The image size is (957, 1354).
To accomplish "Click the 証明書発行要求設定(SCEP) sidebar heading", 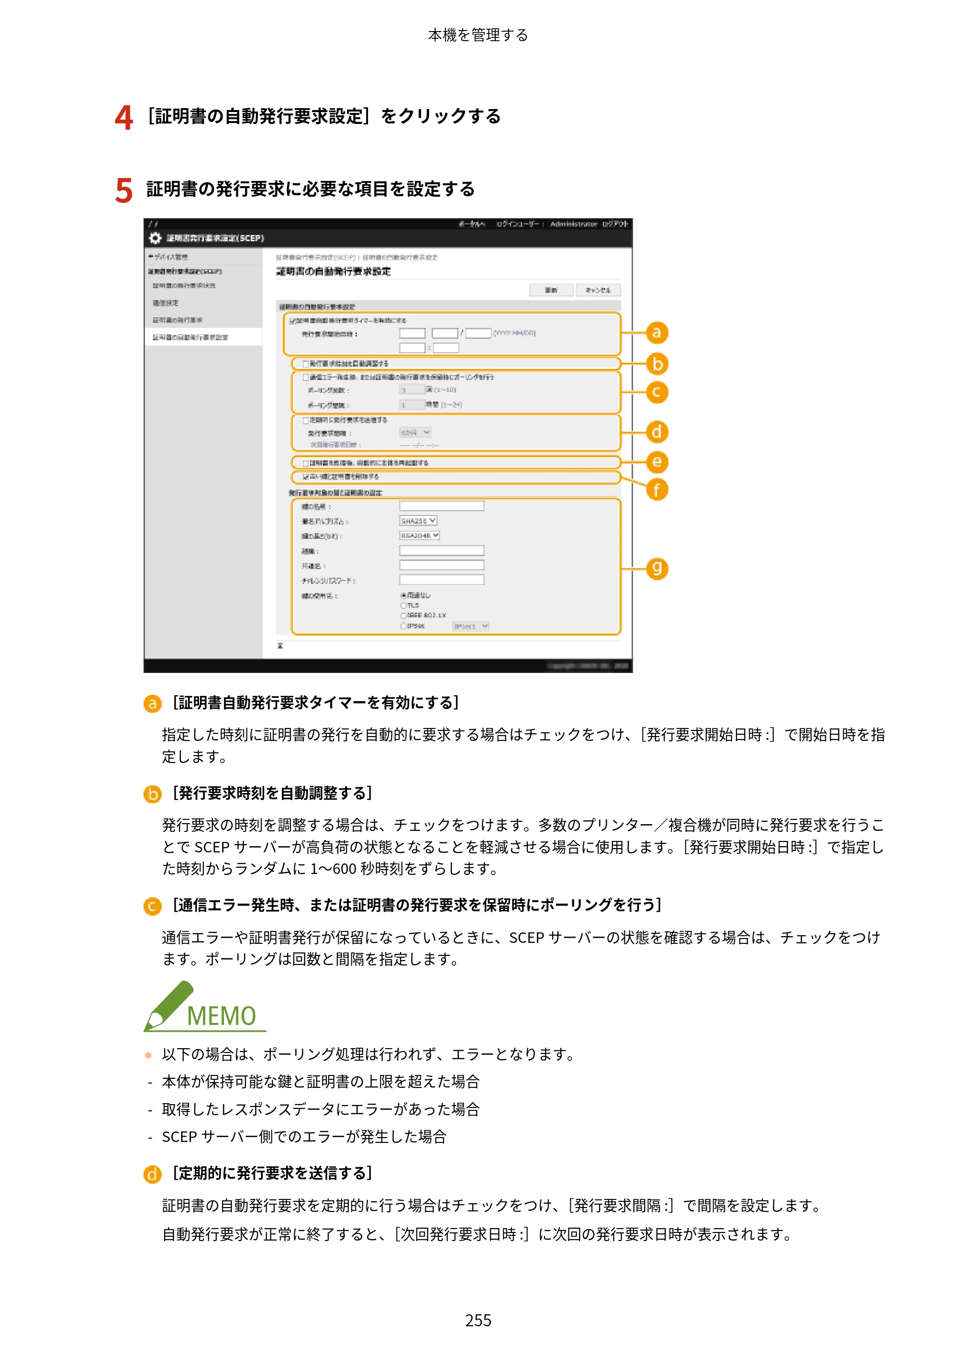I will 185,271.
